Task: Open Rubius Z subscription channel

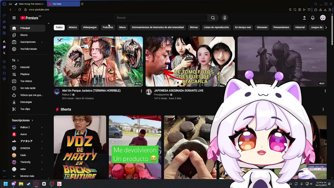Action: click(x=28, y=127)
